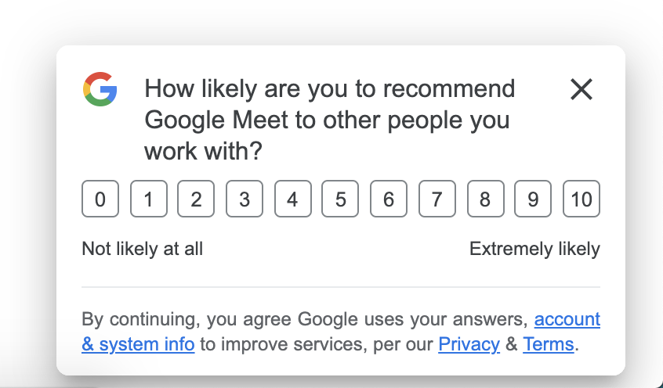The height and width of the screenshot is (388, 663).
Task: Select rating 0 on the scale
Action: (x=100, y=199)
